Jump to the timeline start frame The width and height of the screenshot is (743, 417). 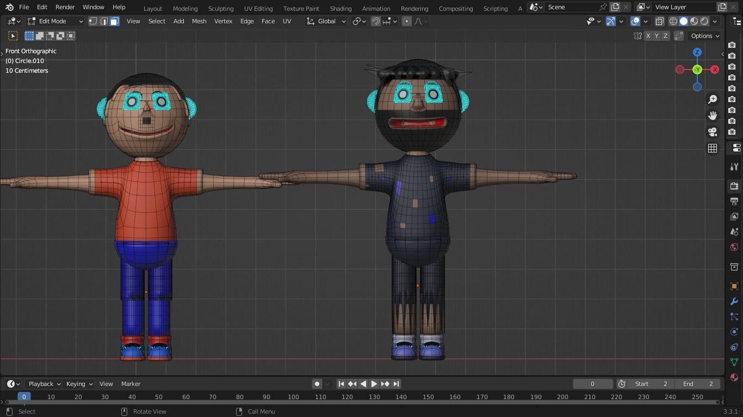(x=342, y=384)
